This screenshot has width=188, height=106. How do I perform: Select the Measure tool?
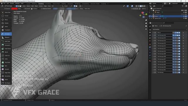click(x=6, y=37)
